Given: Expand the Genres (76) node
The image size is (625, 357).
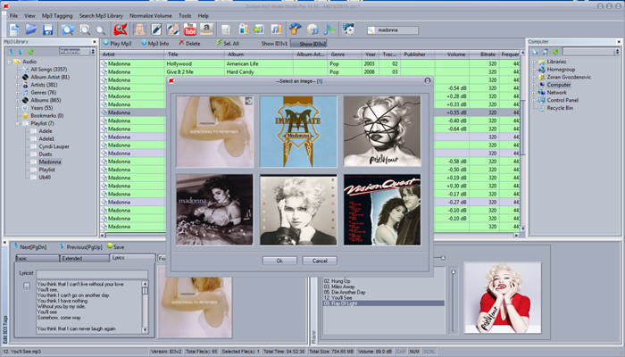Looking at the screenshot, I should point(18,93).
